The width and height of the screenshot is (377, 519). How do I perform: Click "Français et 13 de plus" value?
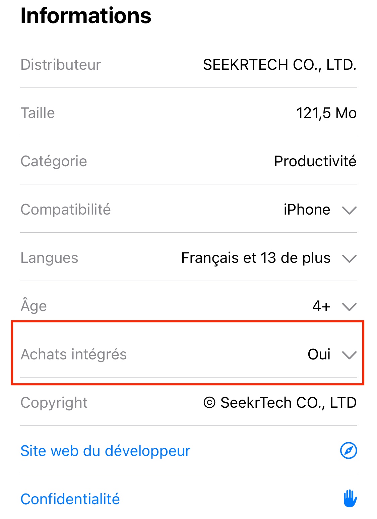point(256,258)
